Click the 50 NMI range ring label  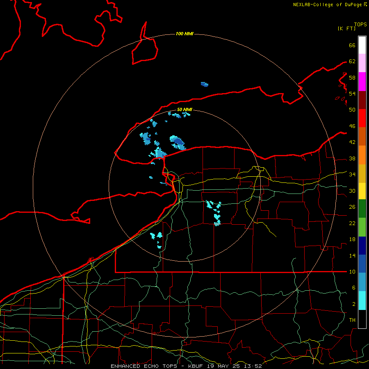click(184, 109)
